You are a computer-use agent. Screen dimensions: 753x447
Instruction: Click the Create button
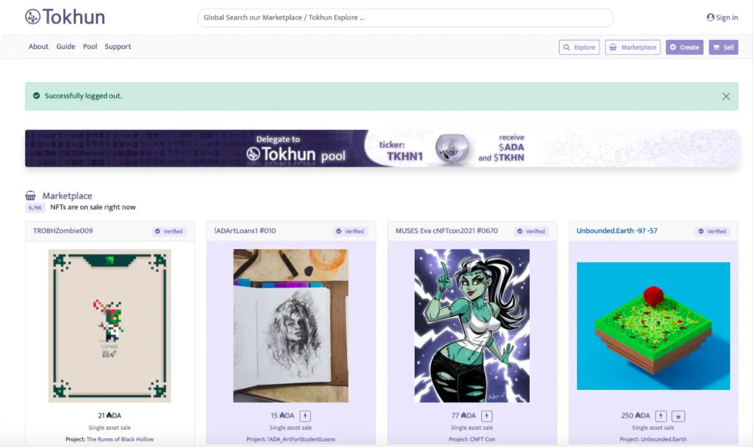click(685, 47)
